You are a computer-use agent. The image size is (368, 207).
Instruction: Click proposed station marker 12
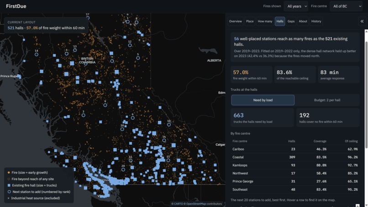click(x=130, y=45)
